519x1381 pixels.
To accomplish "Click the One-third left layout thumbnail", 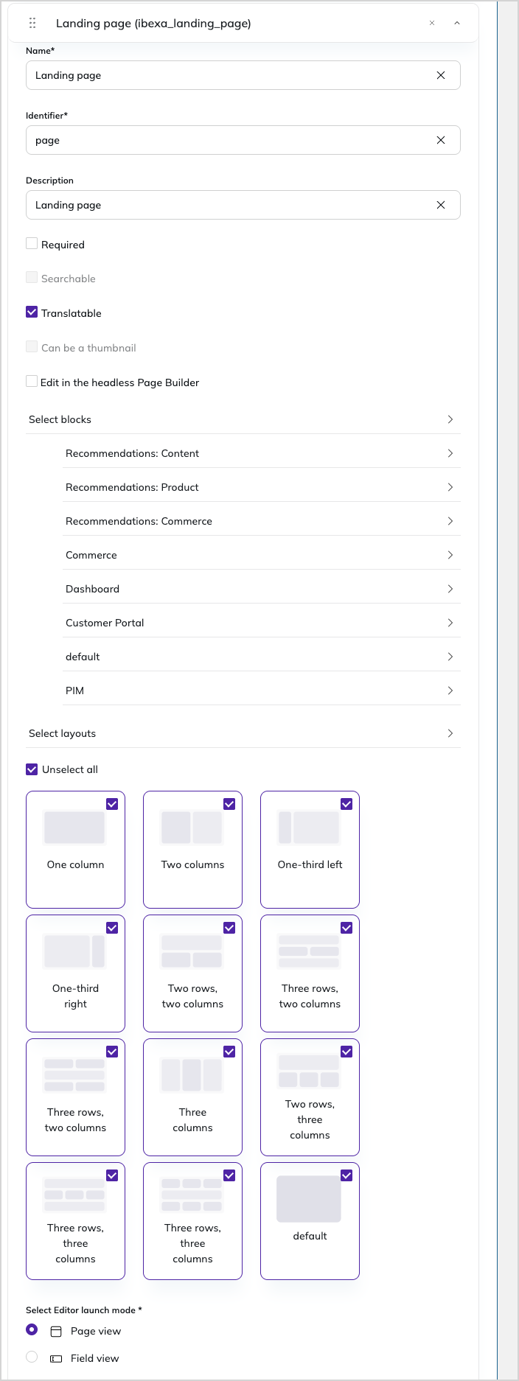I will click(309, 828).
